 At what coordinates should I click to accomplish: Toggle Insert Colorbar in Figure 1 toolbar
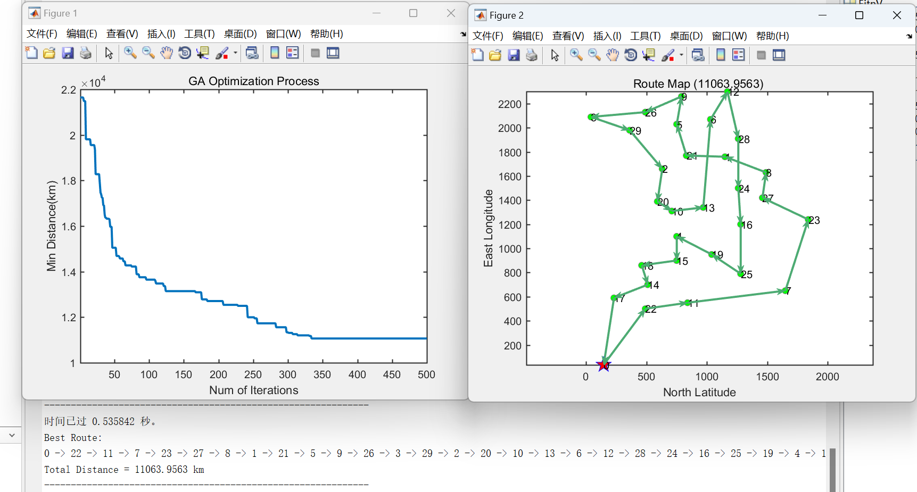coord(275,53)
